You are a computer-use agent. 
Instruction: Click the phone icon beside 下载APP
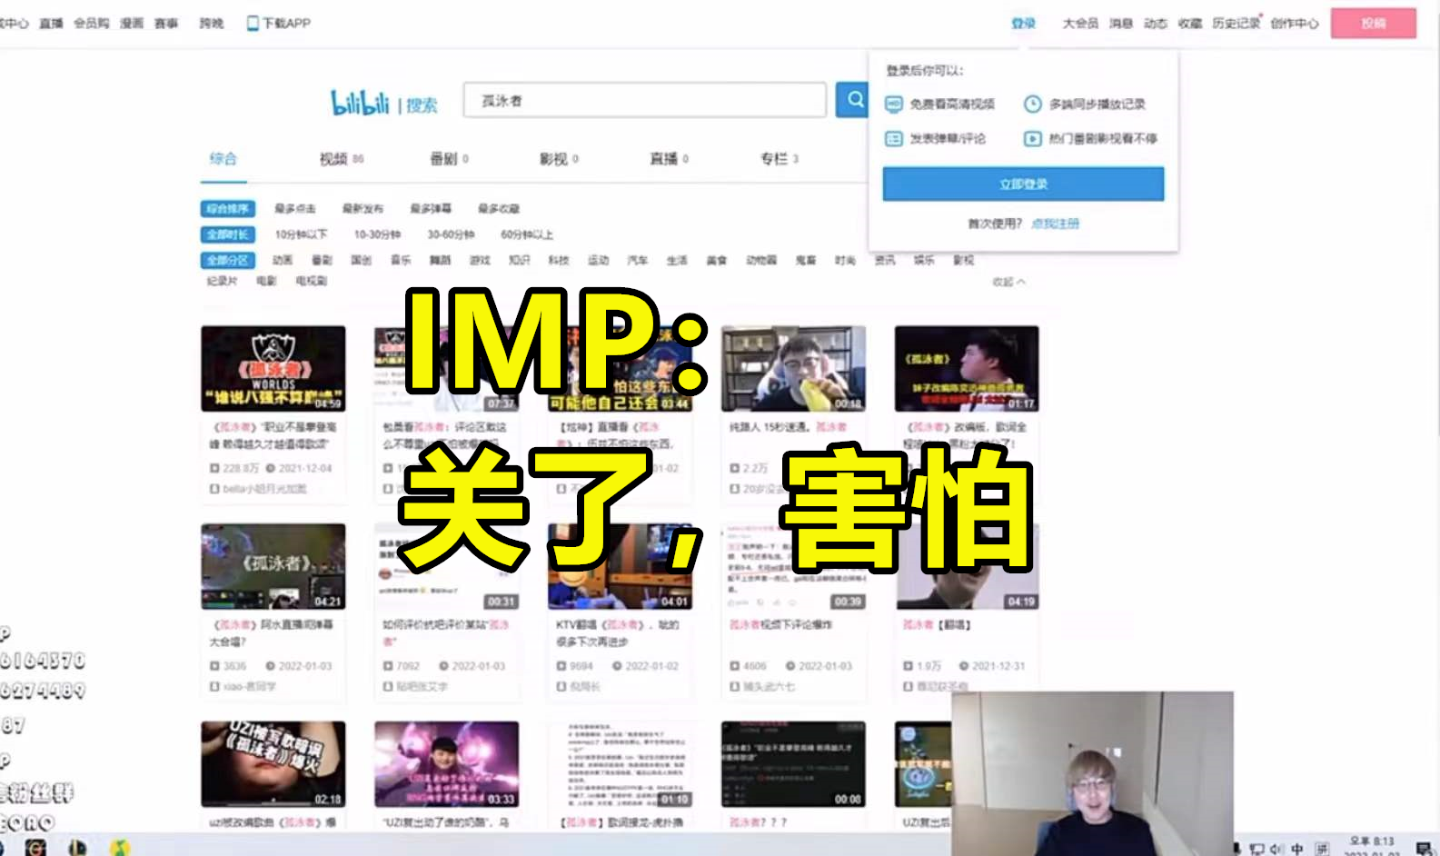click(253, 23)
